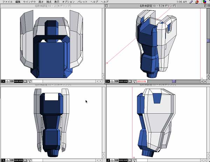This screenshot has height=162, width=210.
Task: Click the FIT button in the 10-3 window
Action: point(25,160)
